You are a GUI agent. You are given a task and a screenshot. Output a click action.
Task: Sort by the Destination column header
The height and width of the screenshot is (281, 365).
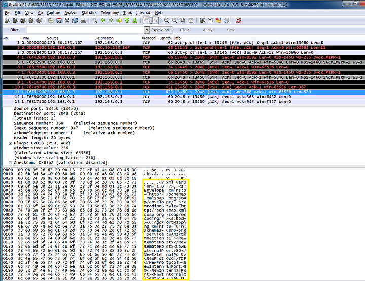click(x=104, y=38)
